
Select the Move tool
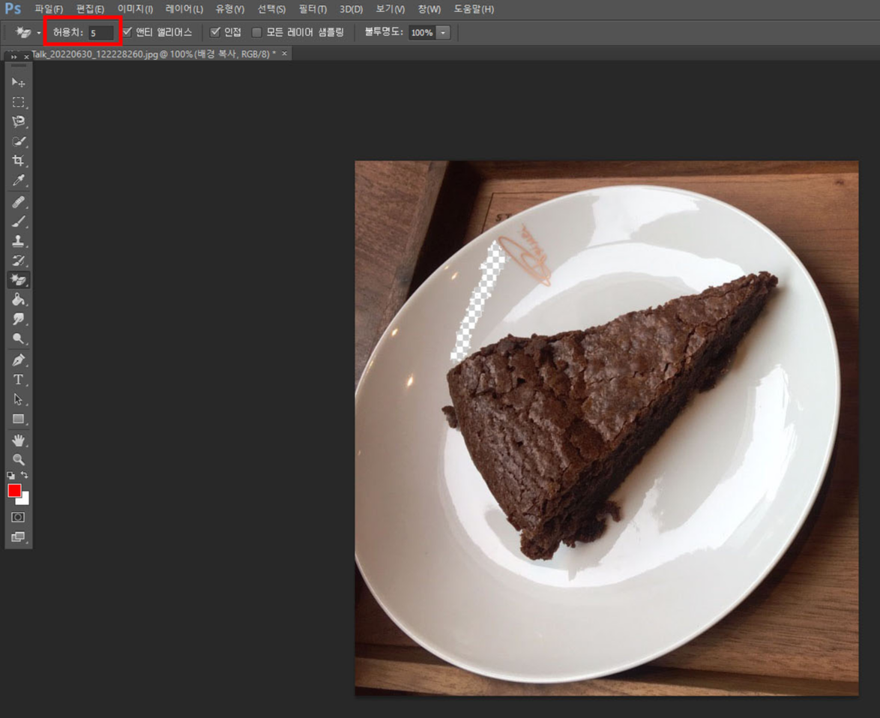[x=19, y=82]
